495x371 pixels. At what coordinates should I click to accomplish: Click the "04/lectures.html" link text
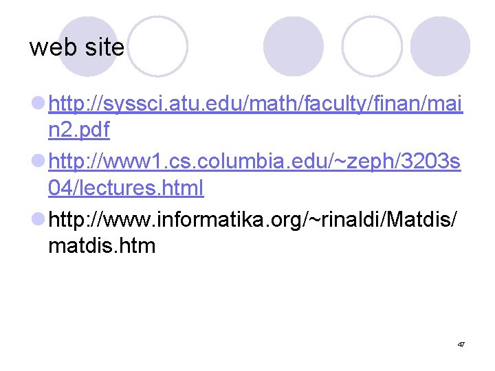(126, 188)
